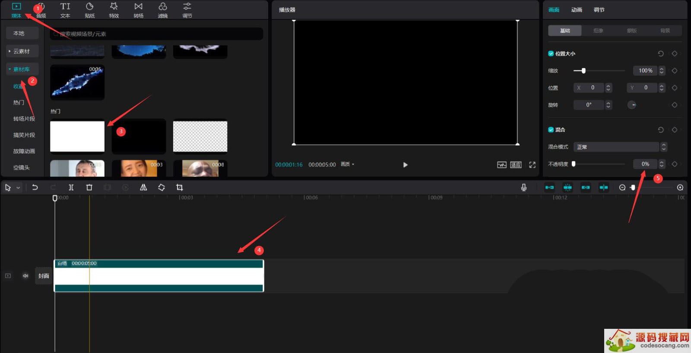
Task: Toggle the 位置大小 checkbox
Action: 551,54
